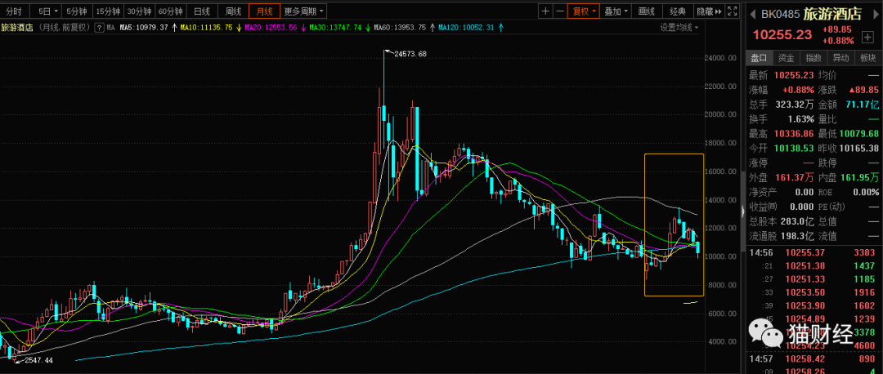Open the 叠加 overlay dropdown
The height and width of the screenshot is (374, 883).
[x=616, y=11]
